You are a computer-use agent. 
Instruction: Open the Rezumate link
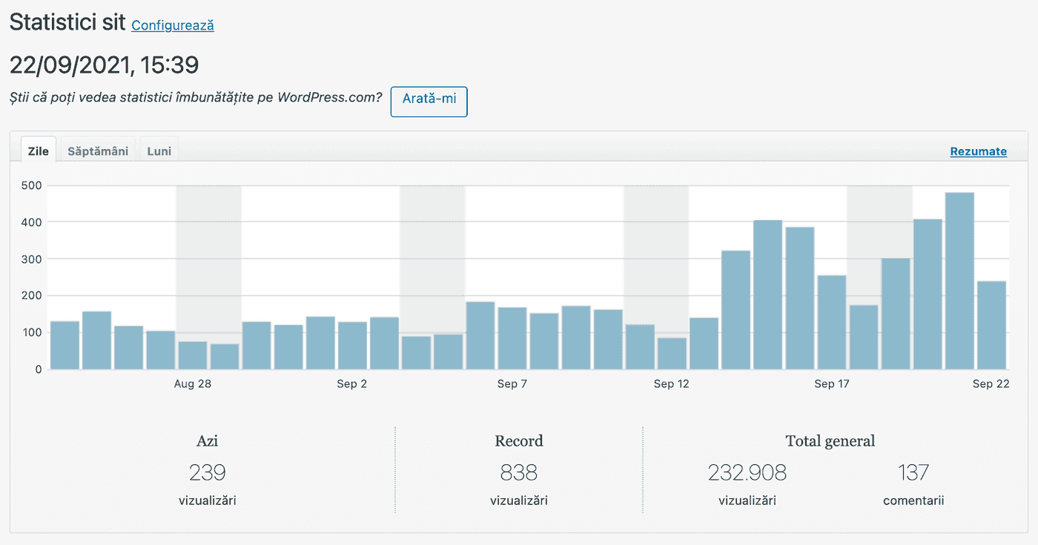[x=978, y=151]
